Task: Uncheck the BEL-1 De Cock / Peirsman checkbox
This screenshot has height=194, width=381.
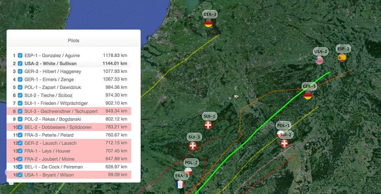Action: point(20,167)
